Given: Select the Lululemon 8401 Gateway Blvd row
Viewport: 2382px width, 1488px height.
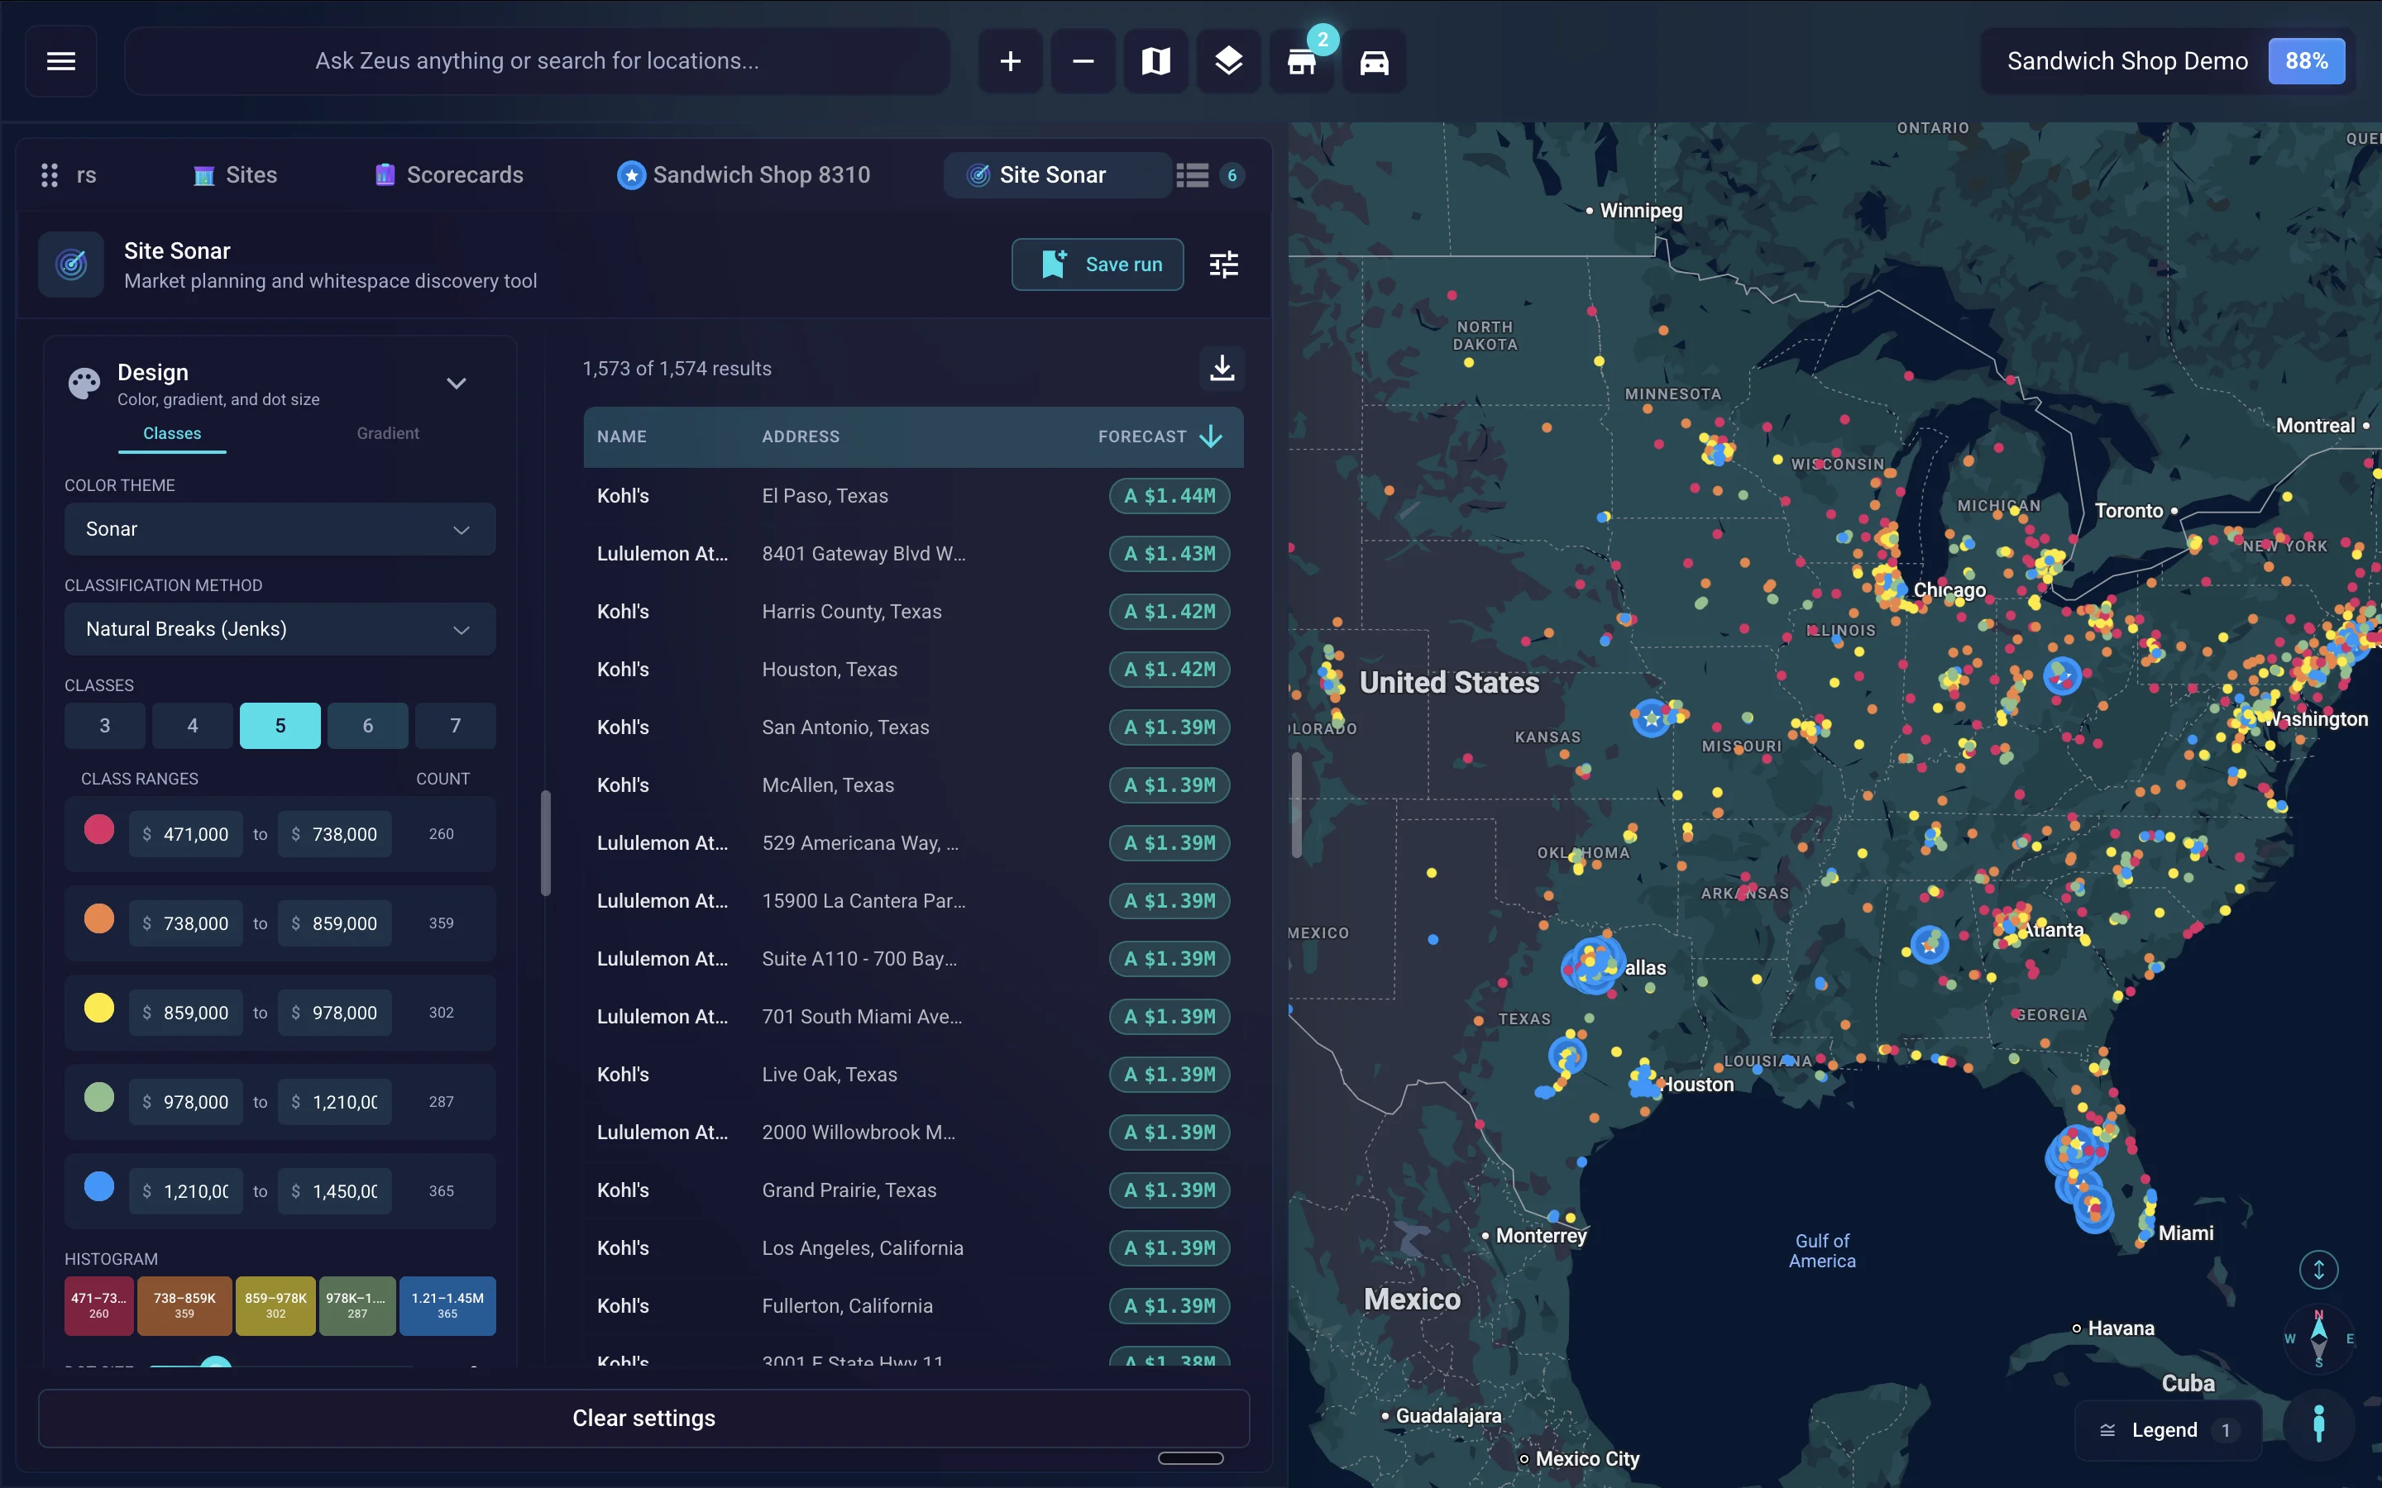Looking at the screenshot, I should [913, 554].
